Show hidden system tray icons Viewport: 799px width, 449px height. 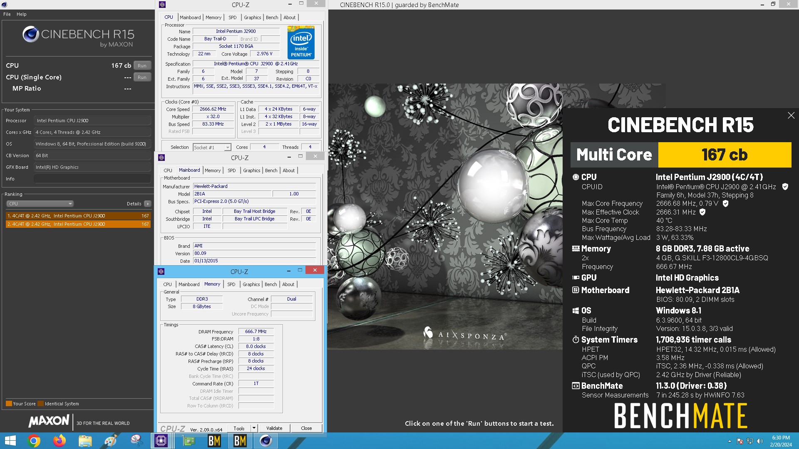click(x=730, y=441)
